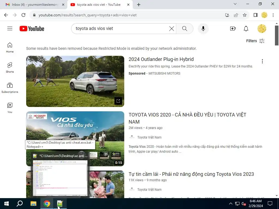Share this page from address bar
The height and width of the screenshot is (209, 279).
(x=236, y=15)
